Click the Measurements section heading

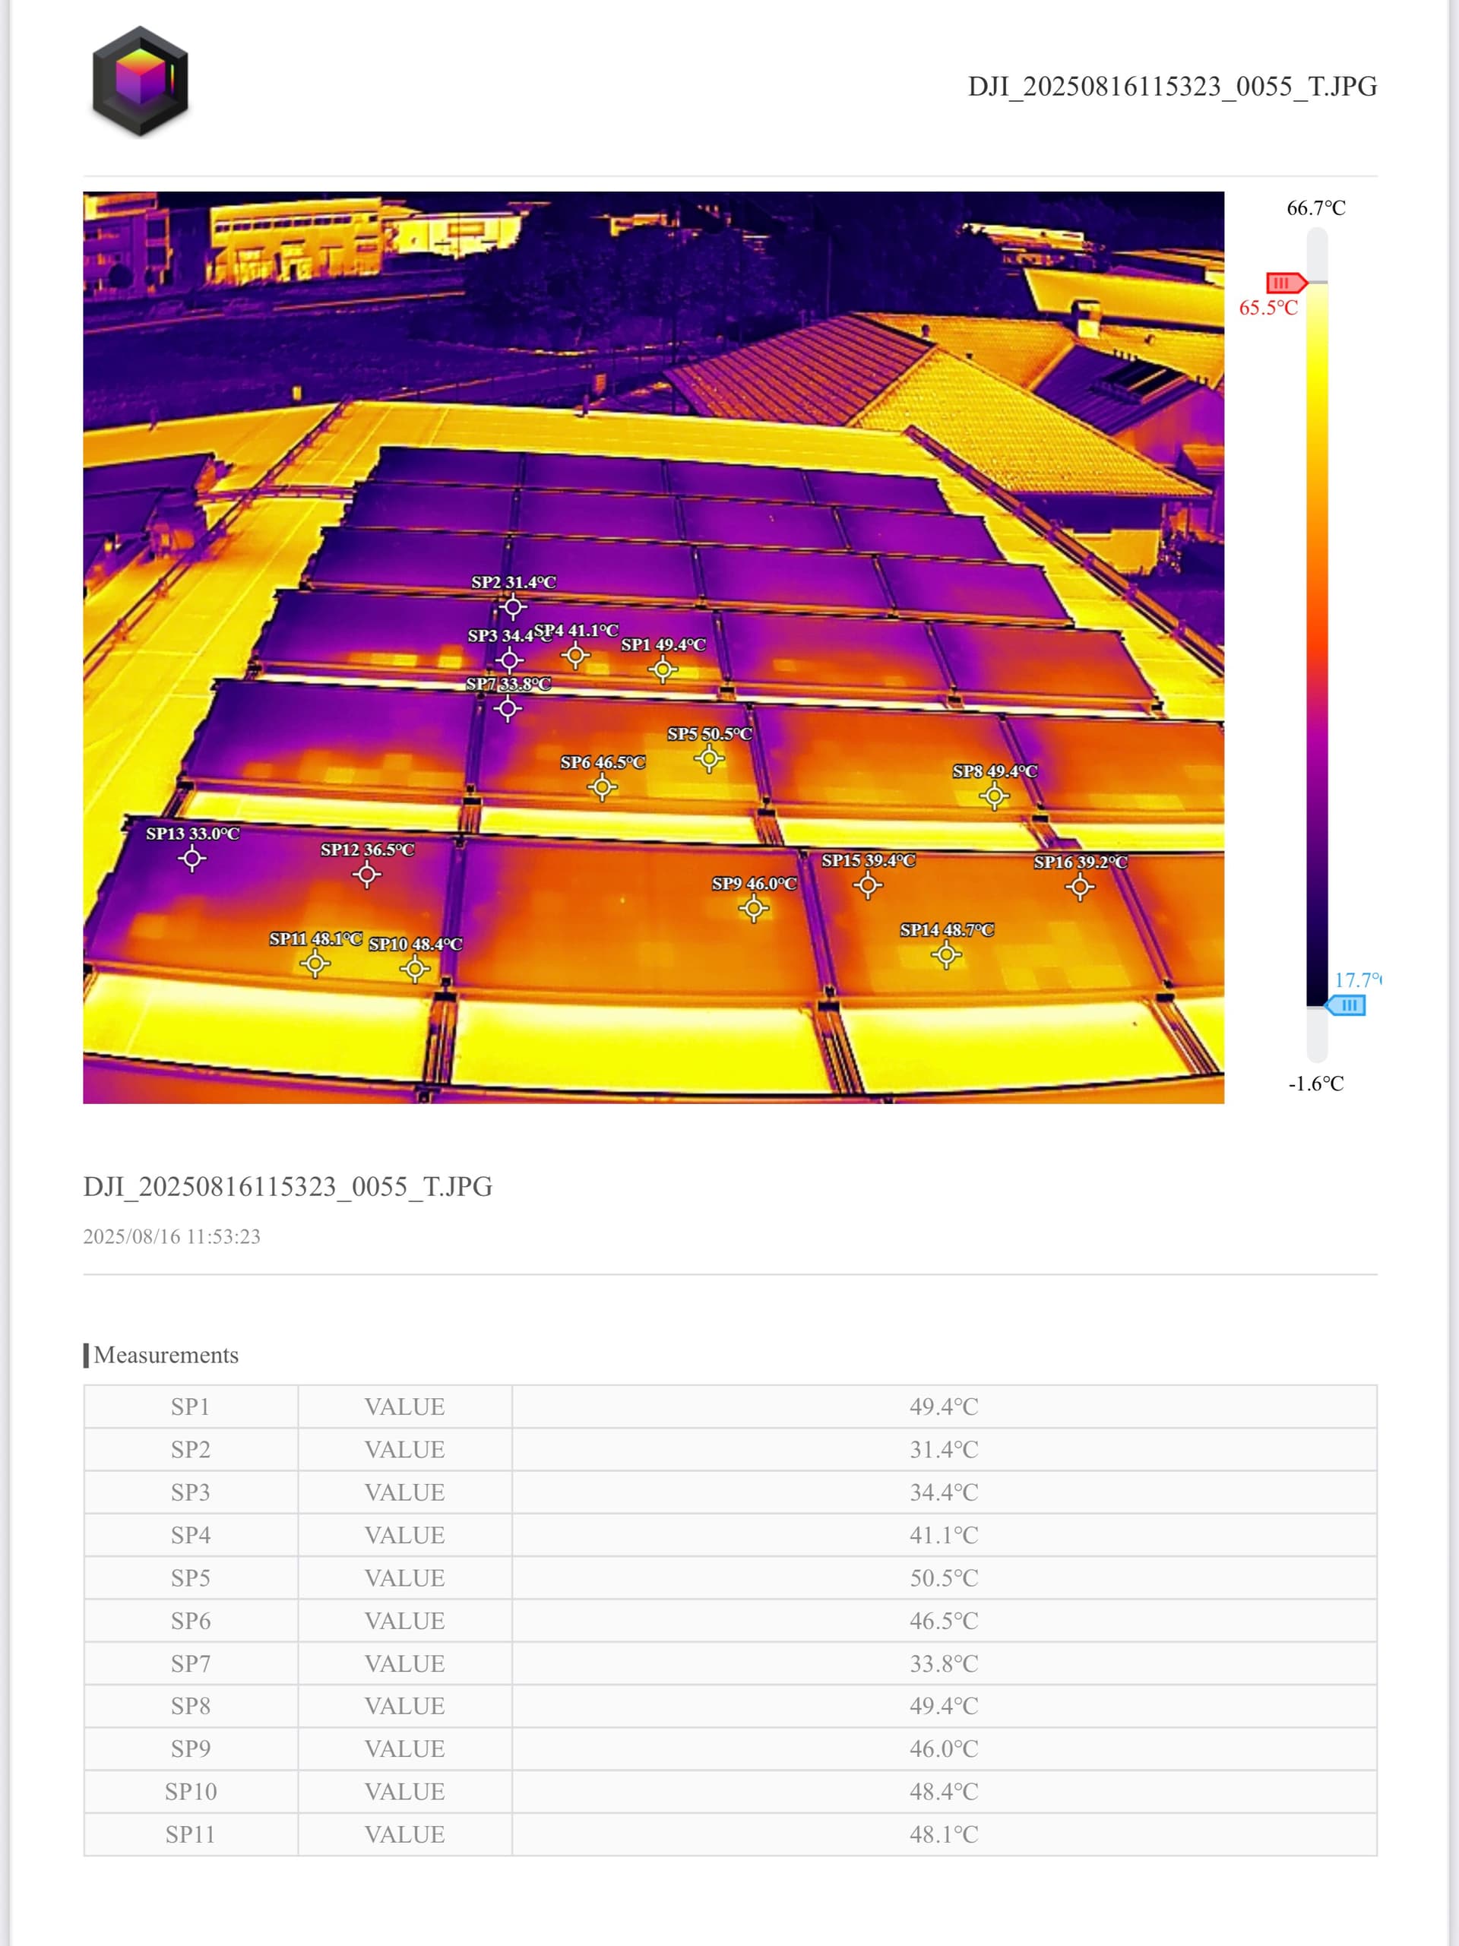pyautogui.click(x=166, y=1355)
